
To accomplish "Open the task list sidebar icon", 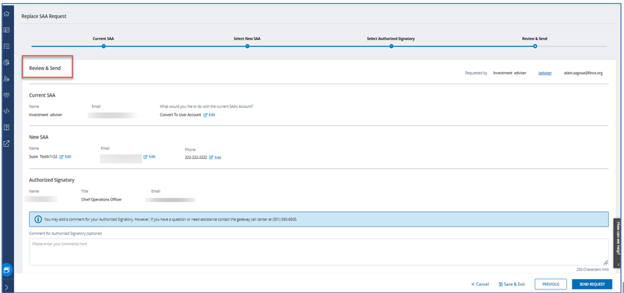I will [x=7, y=46].
